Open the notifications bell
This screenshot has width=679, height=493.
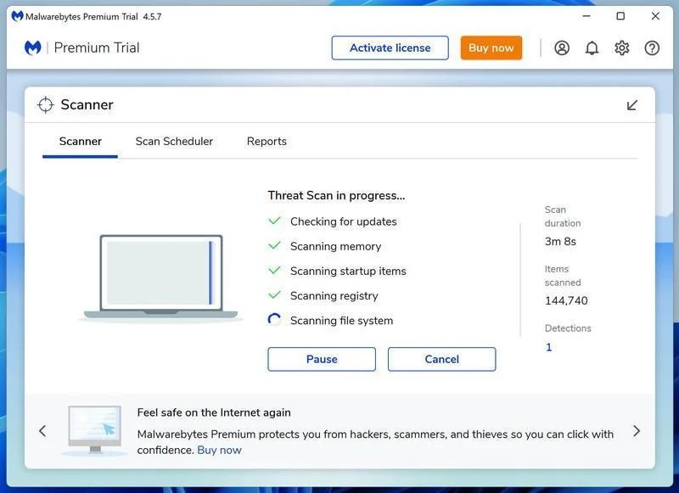[x=592, y=48]
